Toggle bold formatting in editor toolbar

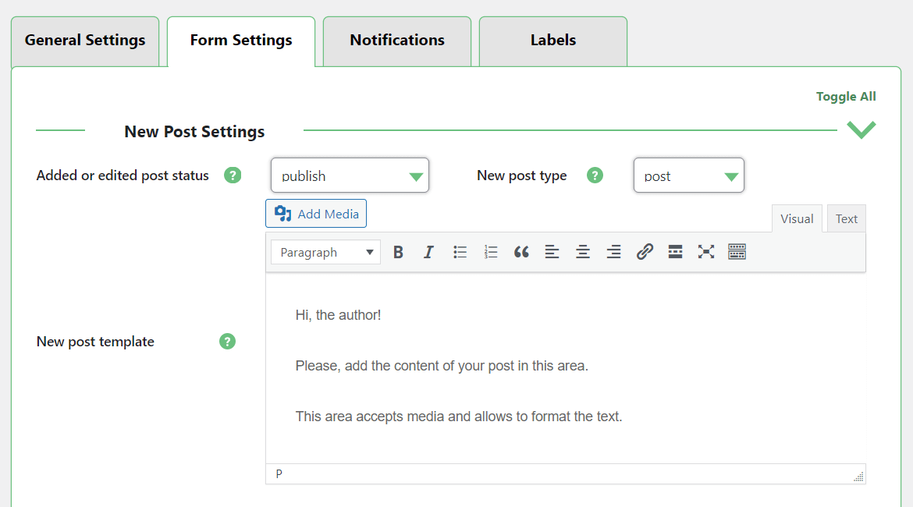398,252
